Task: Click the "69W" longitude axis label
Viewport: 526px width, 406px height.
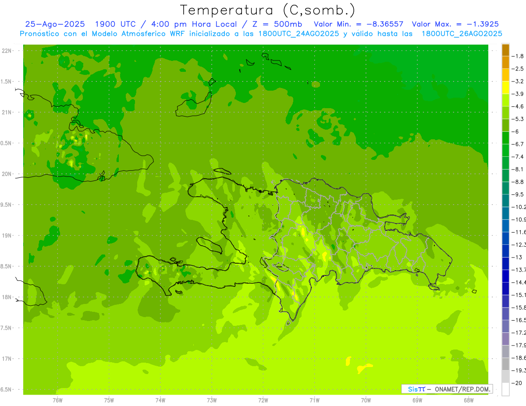Action: point(417,400)
